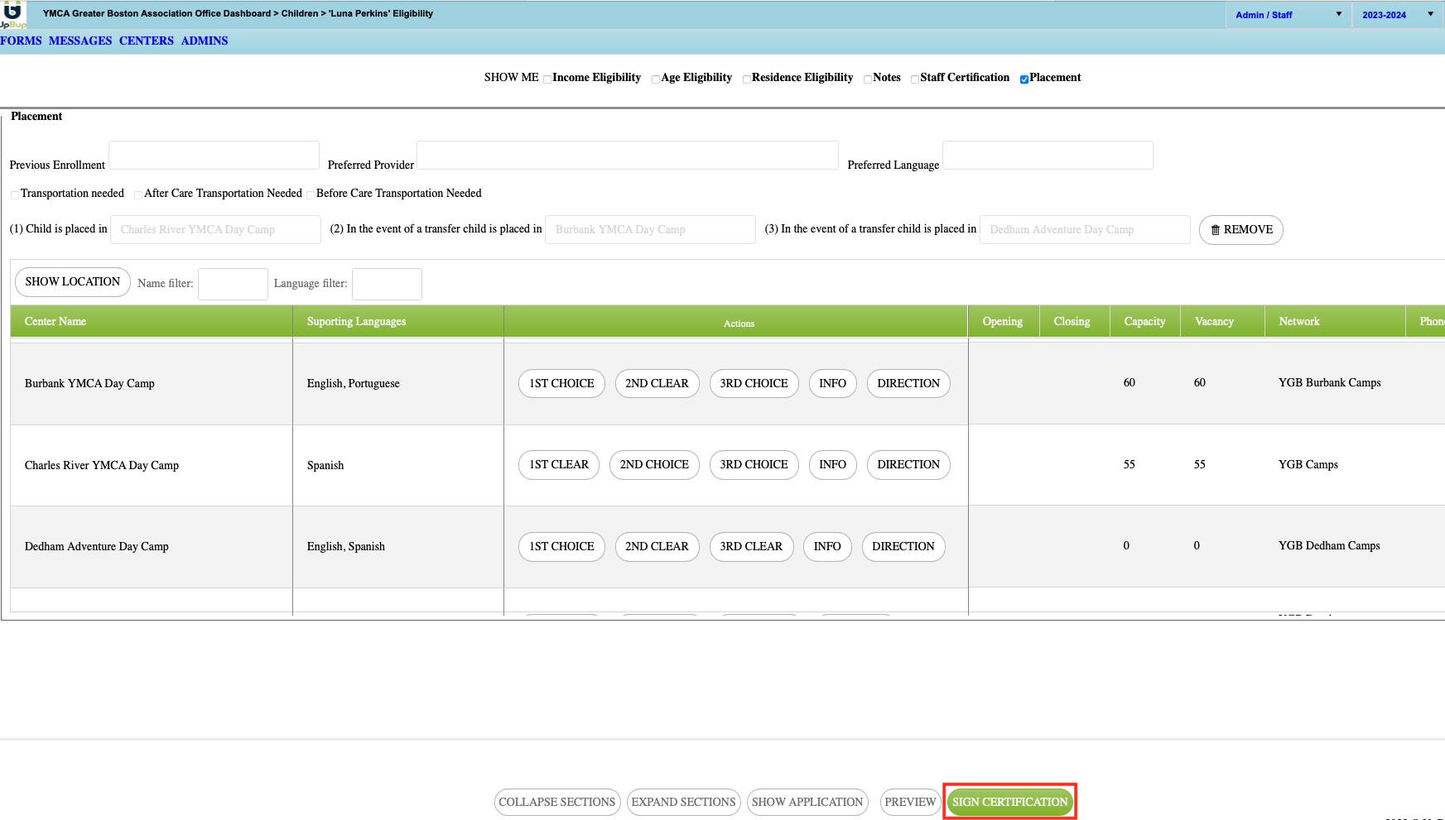Screen dimensions: 1445x820
Task: Focus the Previous Enrollment field
Action: click(x=214, y=156)
